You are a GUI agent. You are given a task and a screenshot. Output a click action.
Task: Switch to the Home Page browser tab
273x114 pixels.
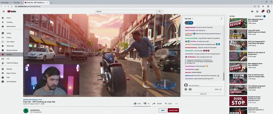[6, 3]
